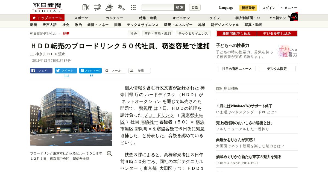This screenshot has height=172, width=328.
Task: Follow the ブロードリンク keyword link in article
Action: pos(159,115)
